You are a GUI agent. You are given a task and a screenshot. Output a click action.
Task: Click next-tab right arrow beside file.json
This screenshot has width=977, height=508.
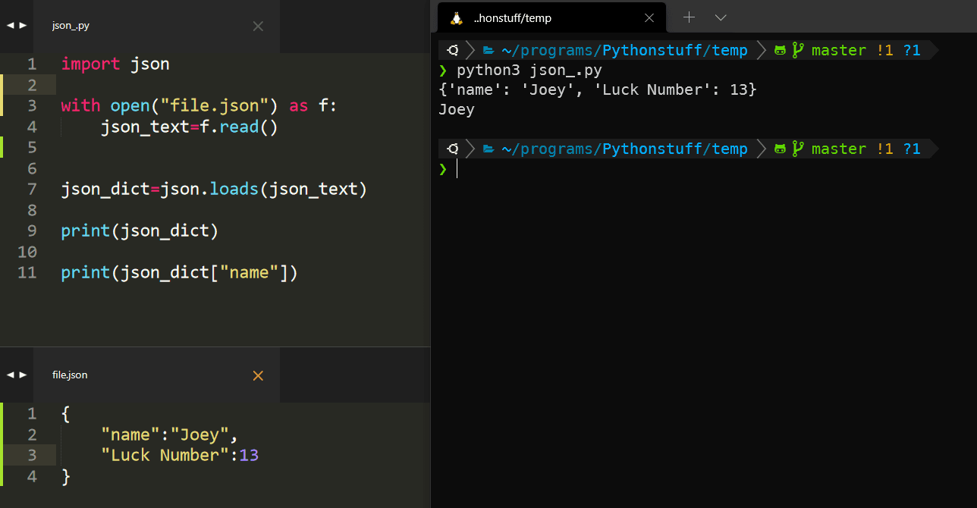coord(23,375)
